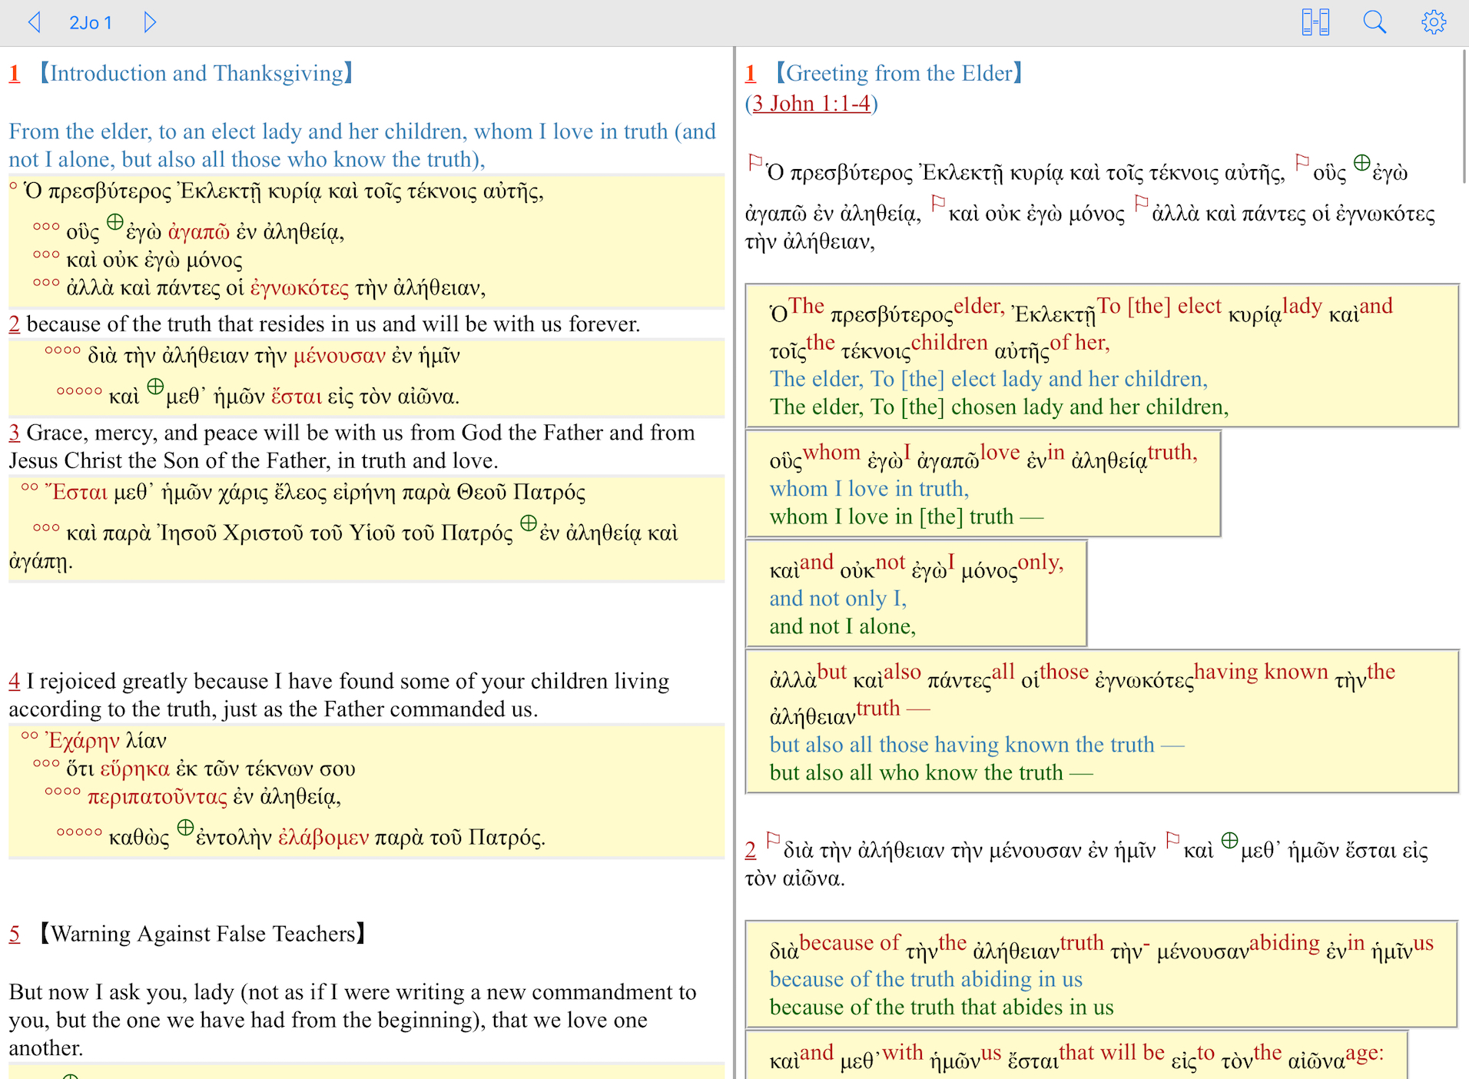Viewport: 1469px width, 1079px height.
Task: Click red flag before ἀλλὰ καὶ πάντες in right pane
Action: (x=1141, y=203)
